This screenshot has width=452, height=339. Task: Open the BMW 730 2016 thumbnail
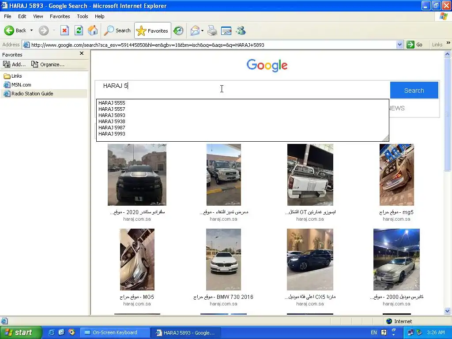point(223,260)
